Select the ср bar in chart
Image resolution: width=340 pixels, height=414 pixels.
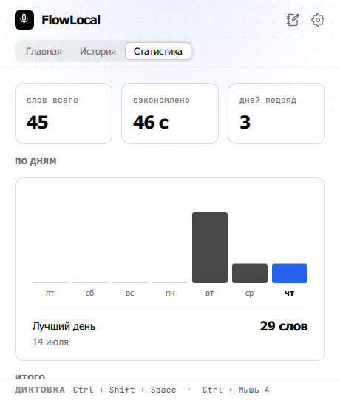tap(250, 273)
